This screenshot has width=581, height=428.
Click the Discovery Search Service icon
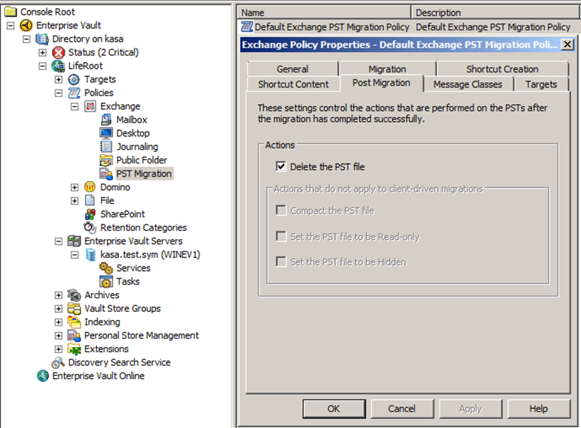[58, 363]
